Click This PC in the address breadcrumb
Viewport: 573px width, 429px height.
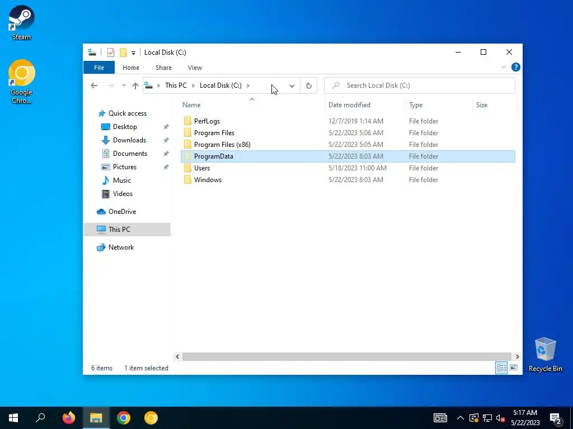point(176,85)
